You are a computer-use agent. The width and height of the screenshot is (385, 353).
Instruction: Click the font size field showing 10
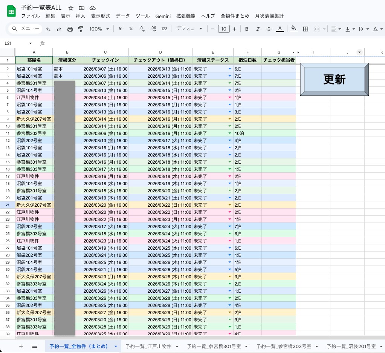click(x=224, y=29)
